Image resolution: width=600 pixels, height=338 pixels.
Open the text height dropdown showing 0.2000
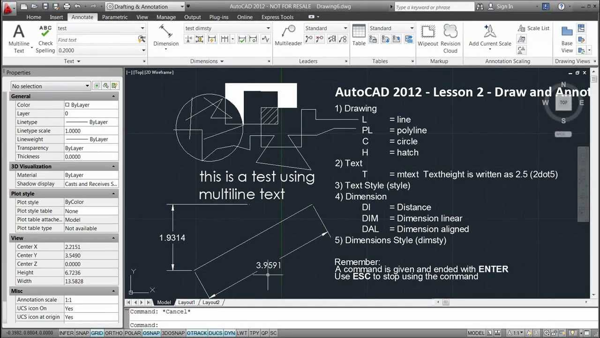pos(101,50)
